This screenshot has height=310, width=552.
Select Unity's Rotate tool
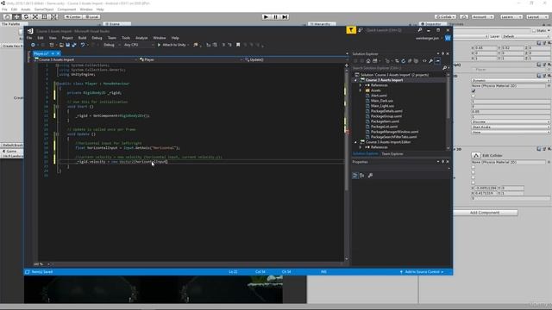[26, 17]
